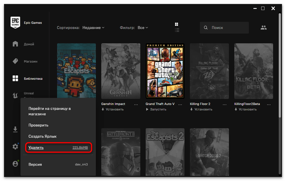The height and width of the screenshot is (181, 286).
Task: Click the Unreal sidebar label
Action: pos(29,93)
